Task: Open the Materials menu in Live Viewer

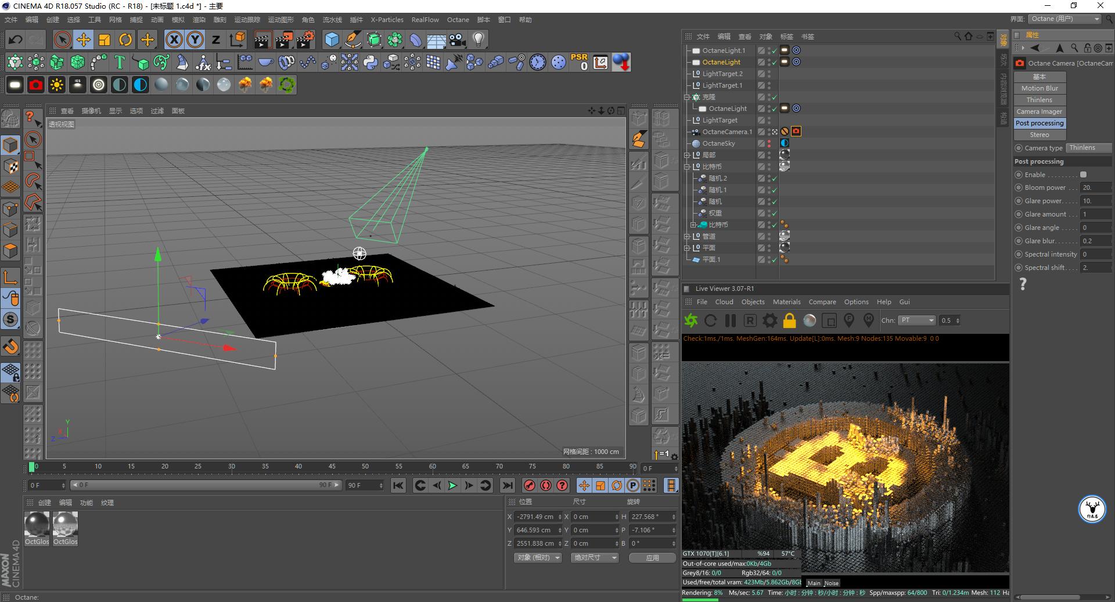Action: pos(786,302)
